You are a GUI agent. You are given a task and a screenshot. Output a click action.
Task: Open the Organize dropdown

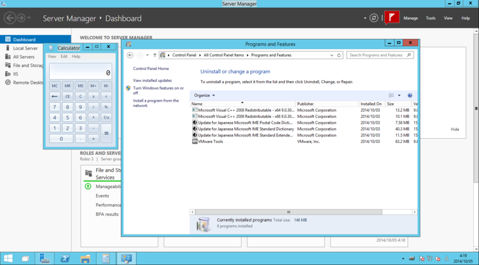[204, 95]
